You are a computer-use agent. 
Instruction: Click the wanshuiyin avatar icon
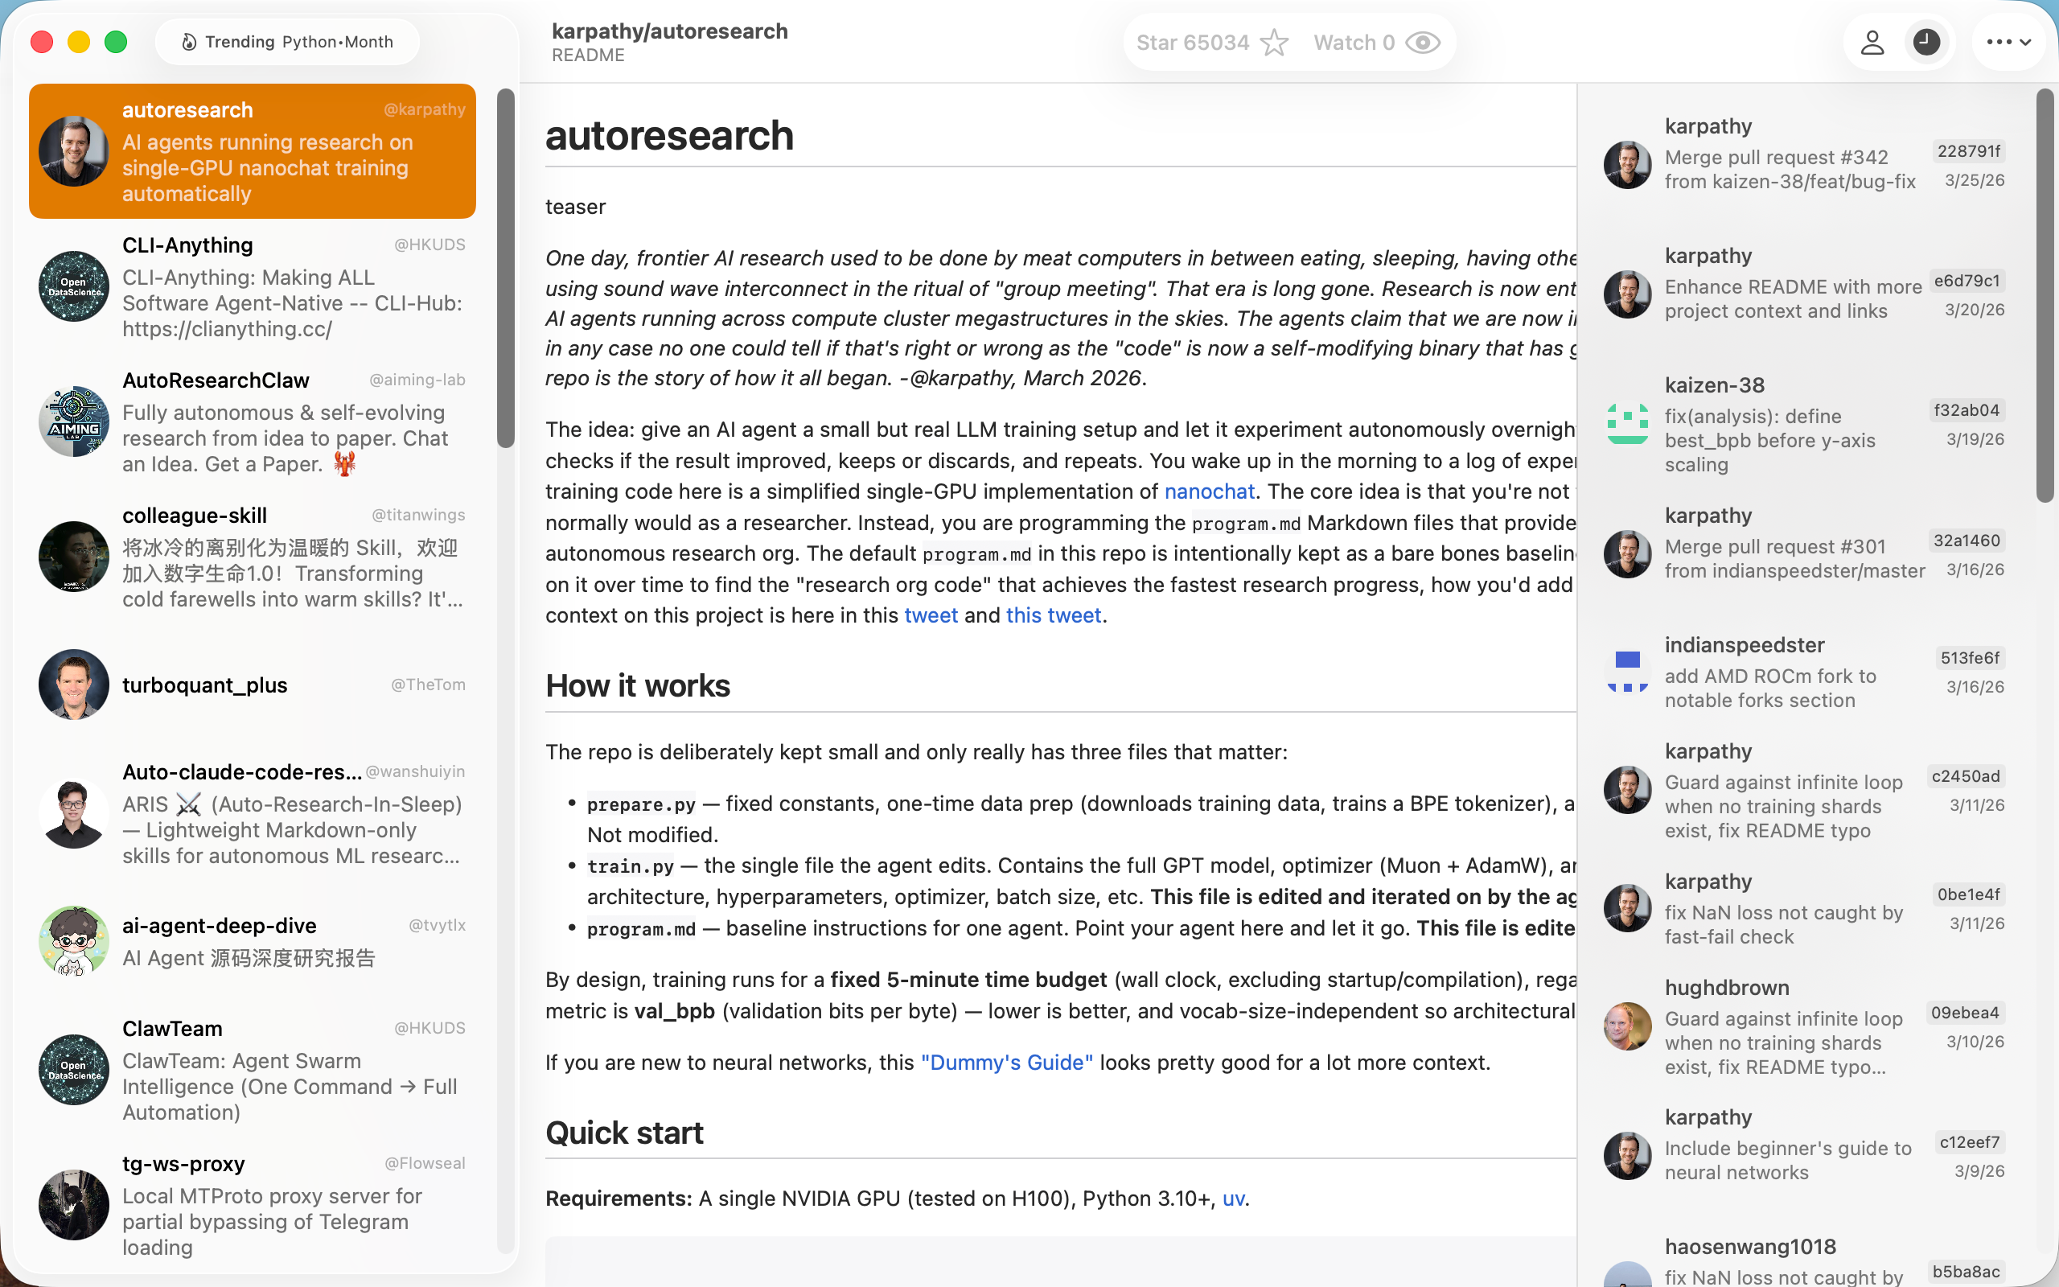74,814
